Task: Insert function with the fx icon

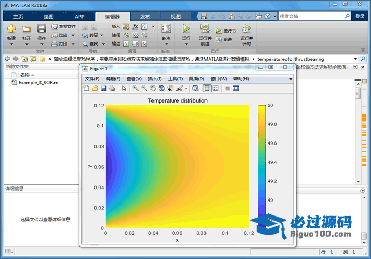Action: 135,26
